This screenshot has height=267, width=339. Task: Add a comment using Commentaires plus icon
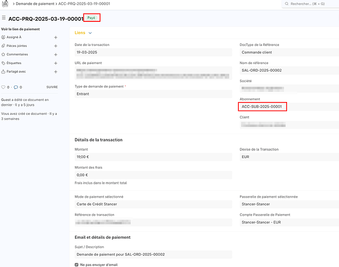pyautogui.click(x=56, y=54)
